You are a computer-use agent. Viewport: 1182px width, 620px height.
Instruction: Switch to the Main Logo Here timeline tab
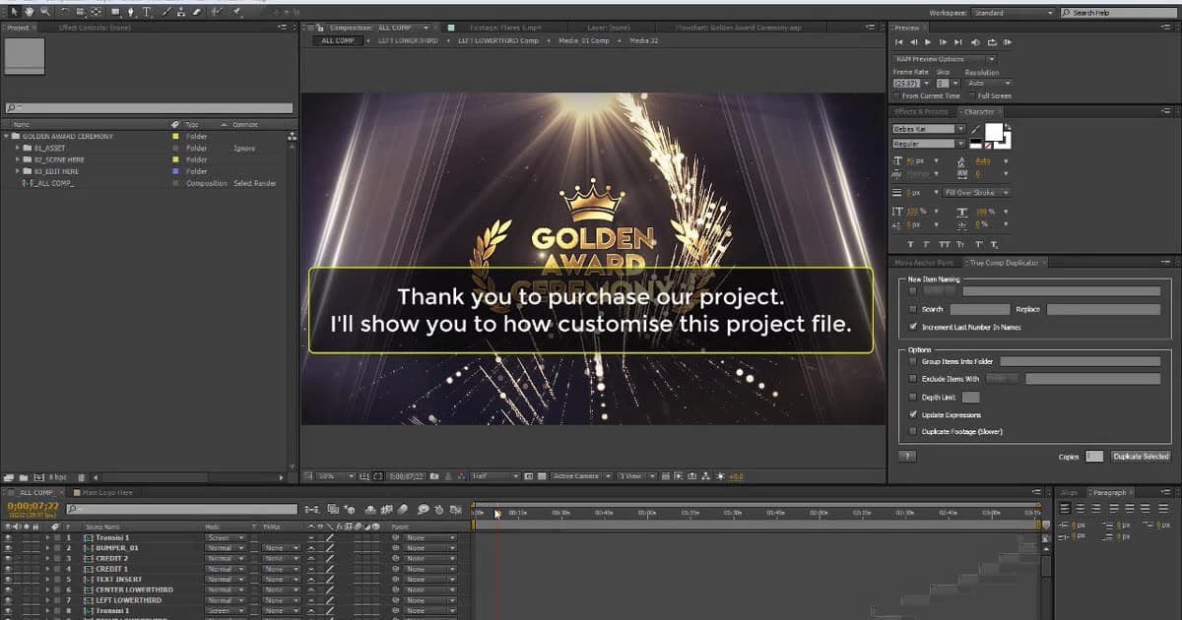tap(106, 492)
